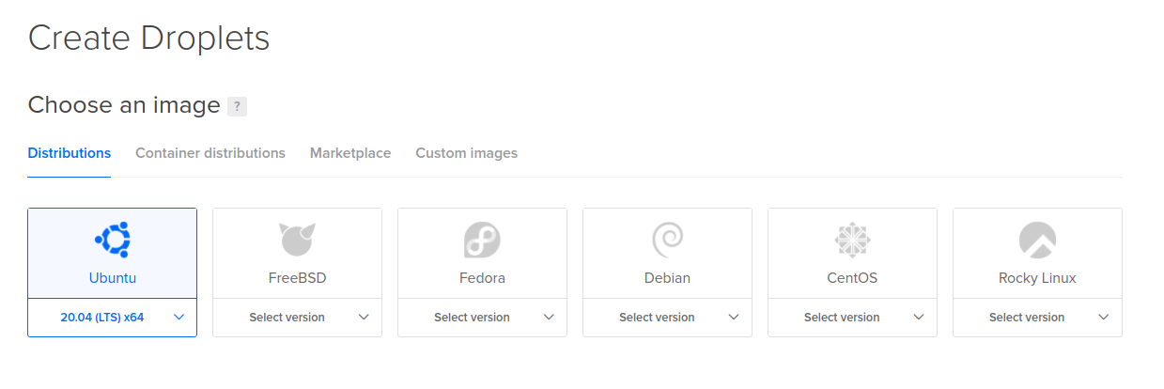
Task: Click the Rocky Linux logo icon
Action: (1037, 240)
